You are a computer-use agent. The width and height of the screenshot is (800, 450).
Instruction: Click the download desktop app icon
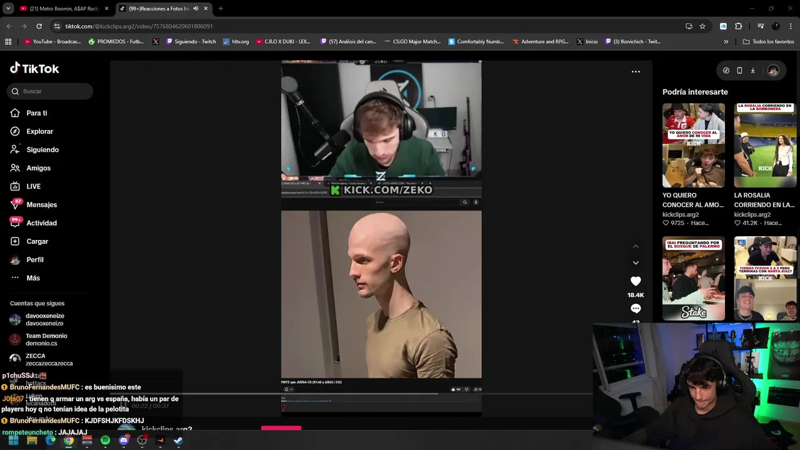752,71
